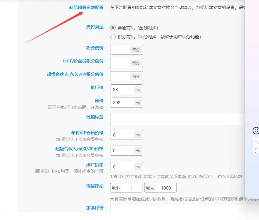The width and height of the screenshot is (259, 220).
Task: Click the 积分 suffix in 超级合伙人(永久VIP)积分售价 field
Action: pyautogui.click(x=136, y=76)
